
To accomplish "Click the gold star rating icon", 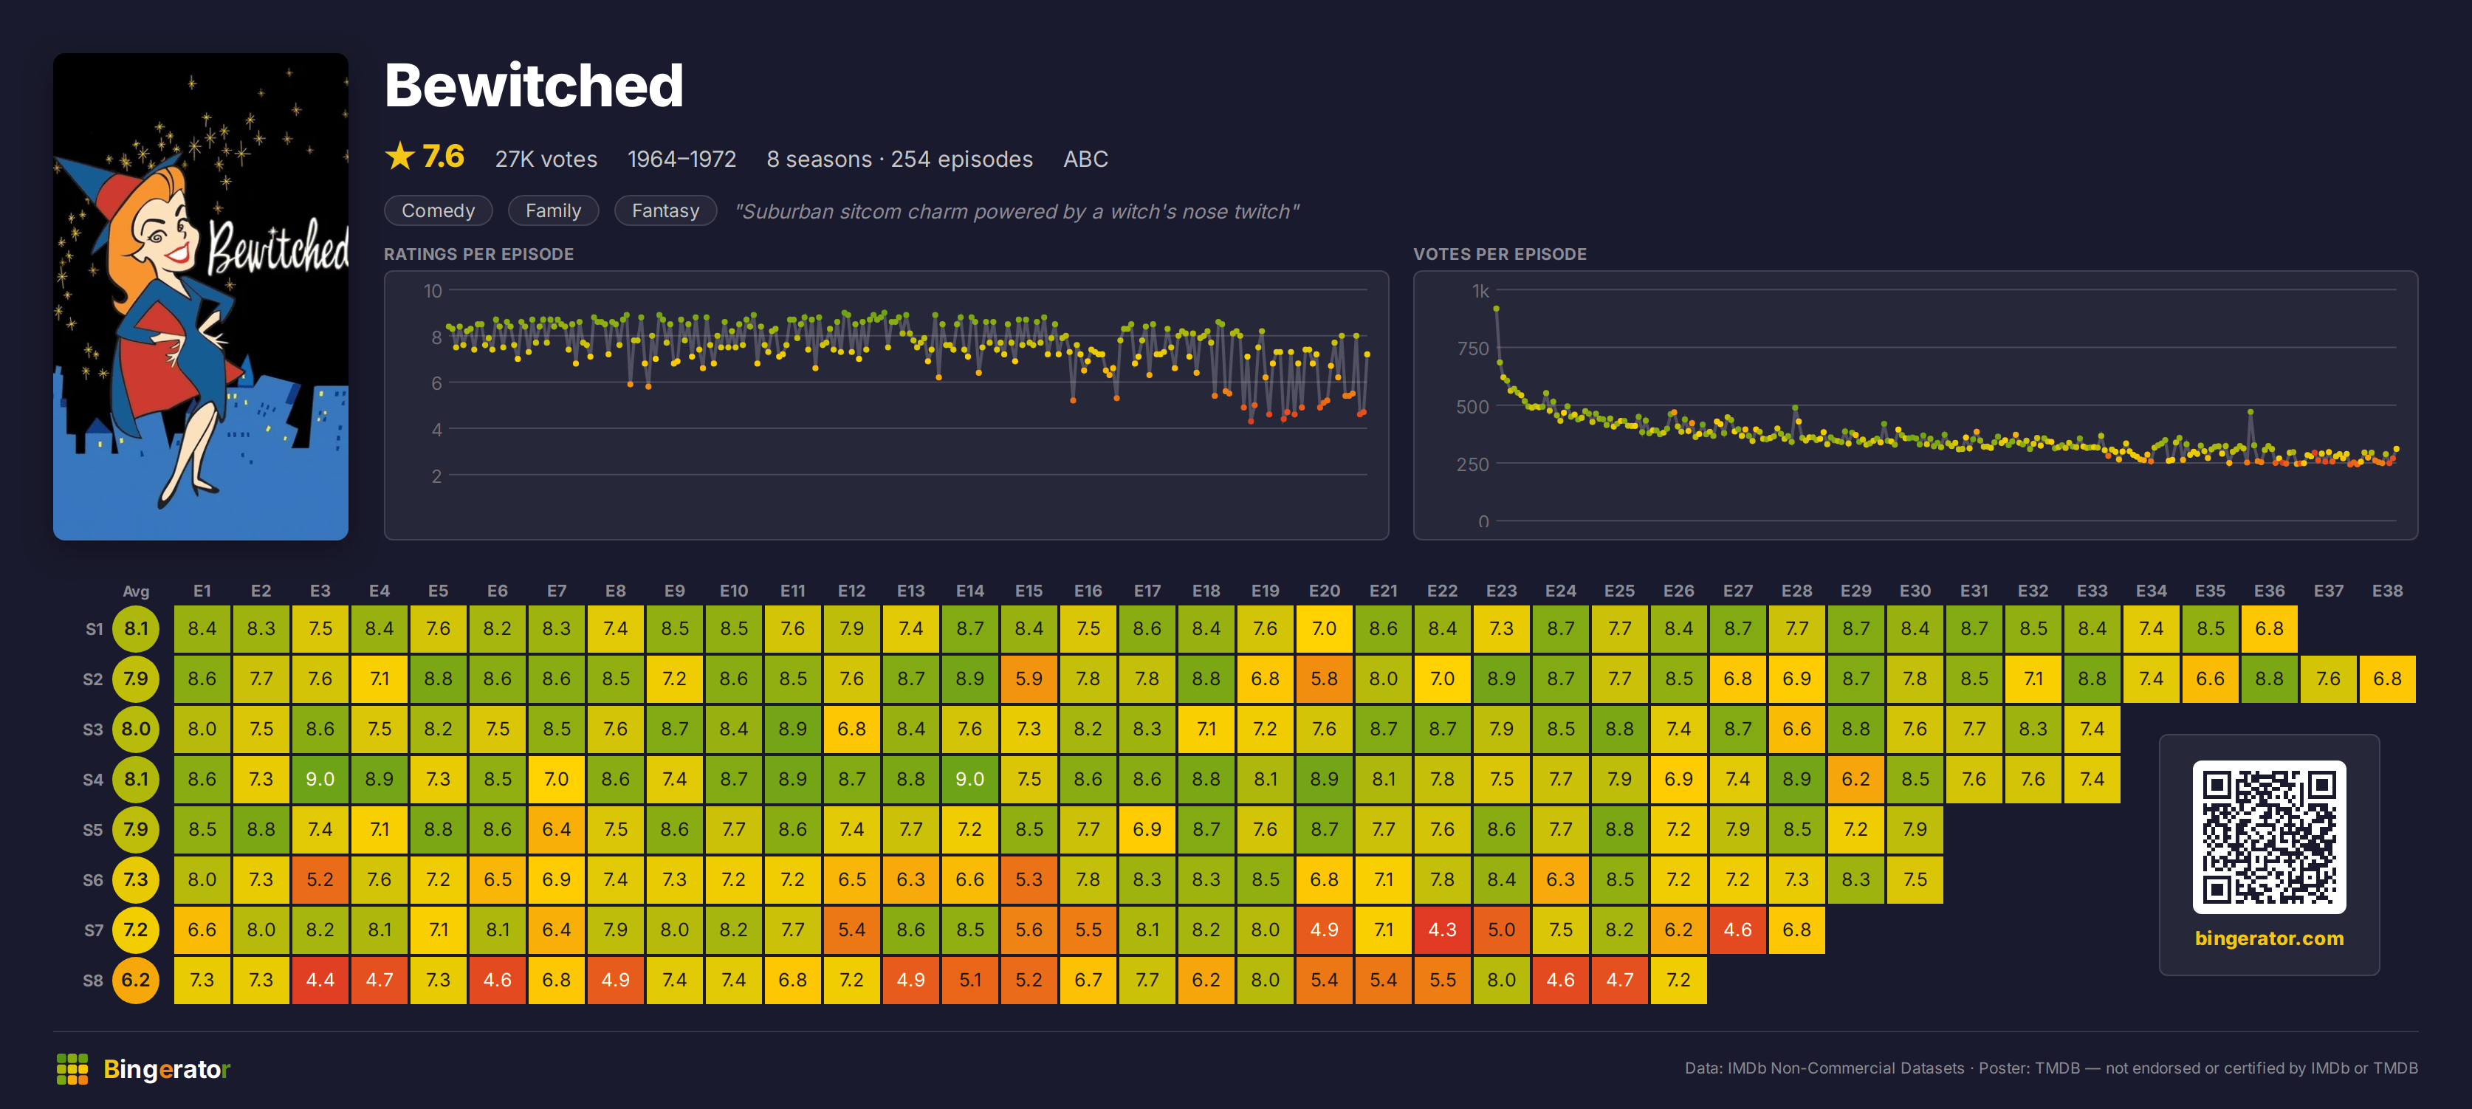I will pyautogui.click(x=399, y=157).
